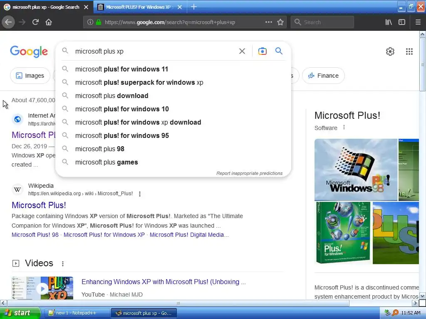This screenshot has width=426, height=319.
Task: Click the browser Forward arrow button
Action: pos(22,22)
